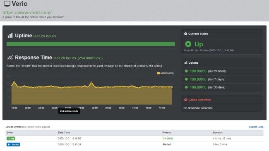Click the Duration column header
Screen dimensions: 269x151
[218, 133]
